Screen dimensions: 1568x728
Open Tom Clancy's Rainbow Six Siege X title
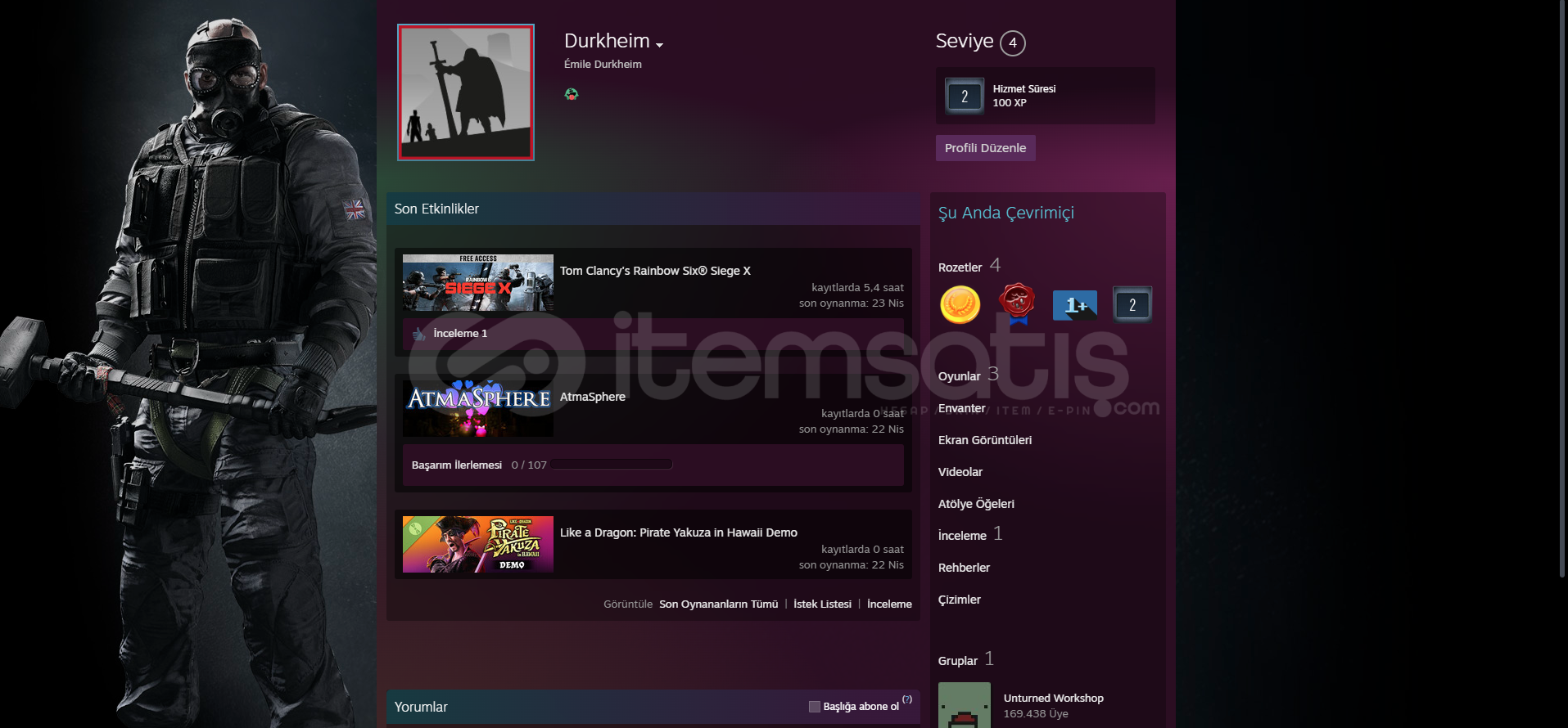655,271
